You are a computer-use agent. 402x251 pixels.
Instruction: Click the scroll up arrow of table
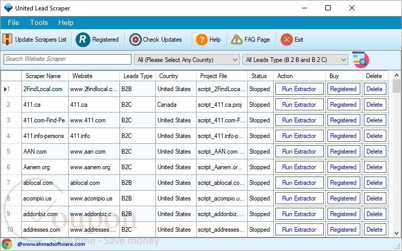tap(396, 76)
